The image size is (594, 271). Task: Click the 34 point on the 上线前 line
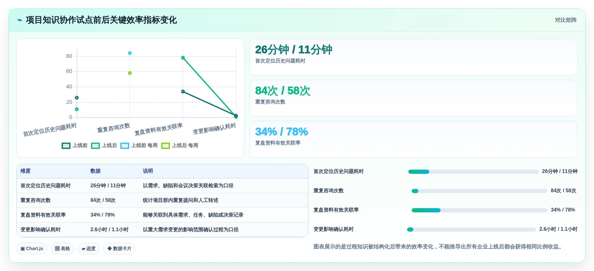pyautogui.click(x=183, y=91)
